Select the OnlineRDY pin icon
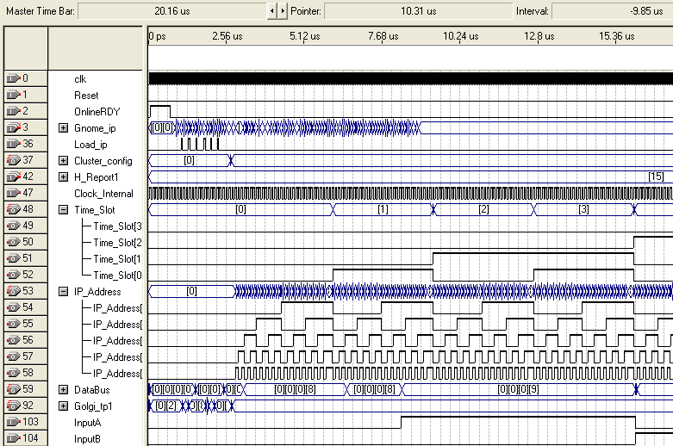Viewport: 673px width, 446px height. pyautogui.click(x=13, y=112)
